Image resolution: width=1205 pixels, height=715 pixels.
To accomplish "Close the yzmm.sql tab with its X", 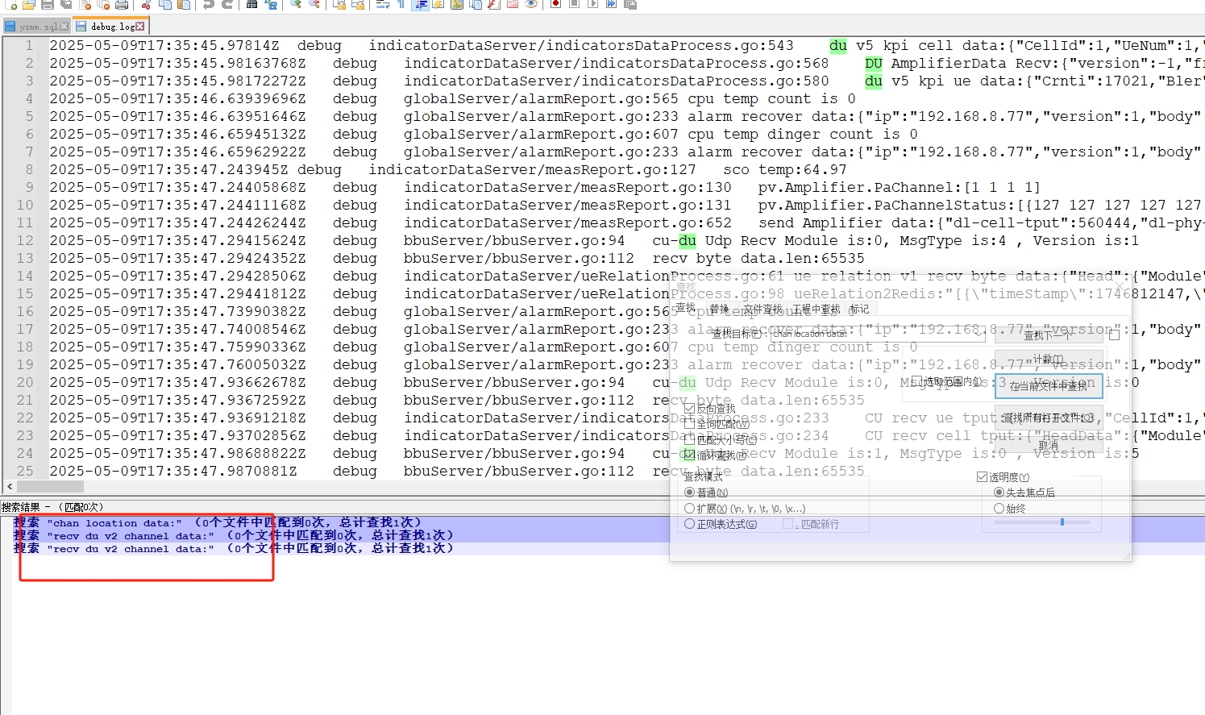I will [64, 27].
